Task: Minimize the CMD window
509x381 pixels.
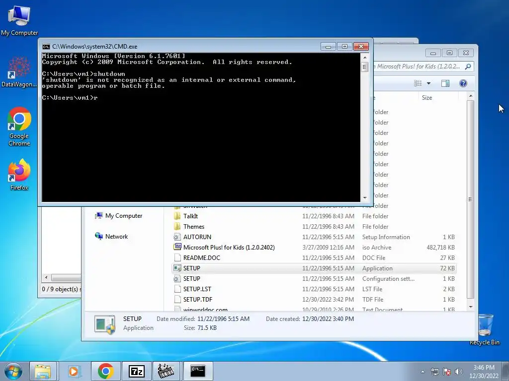Action: (x=328, y=47)
